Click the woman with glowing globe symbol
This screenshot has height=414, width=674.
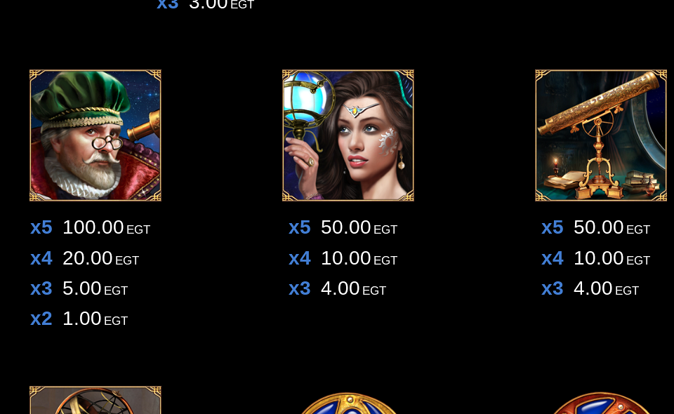[x=348, y=135]
